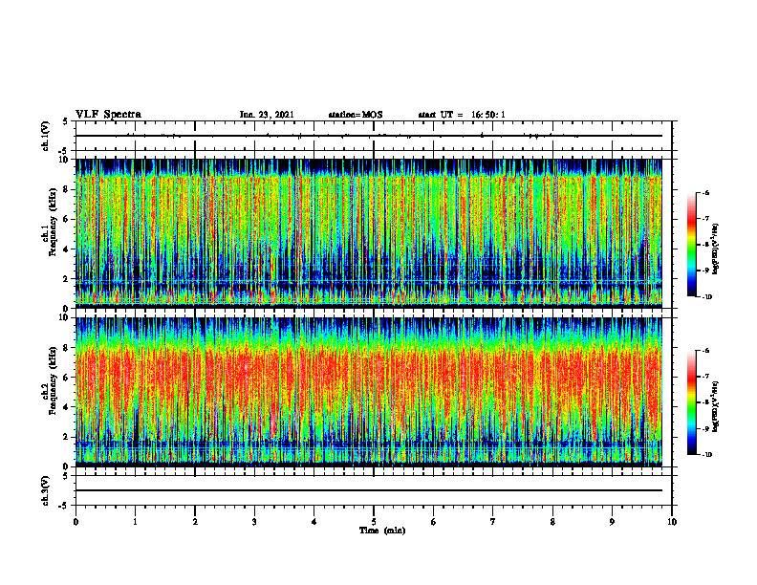
Task: Click the "0" tick on the time axis
Action: (x=76, y=522)
